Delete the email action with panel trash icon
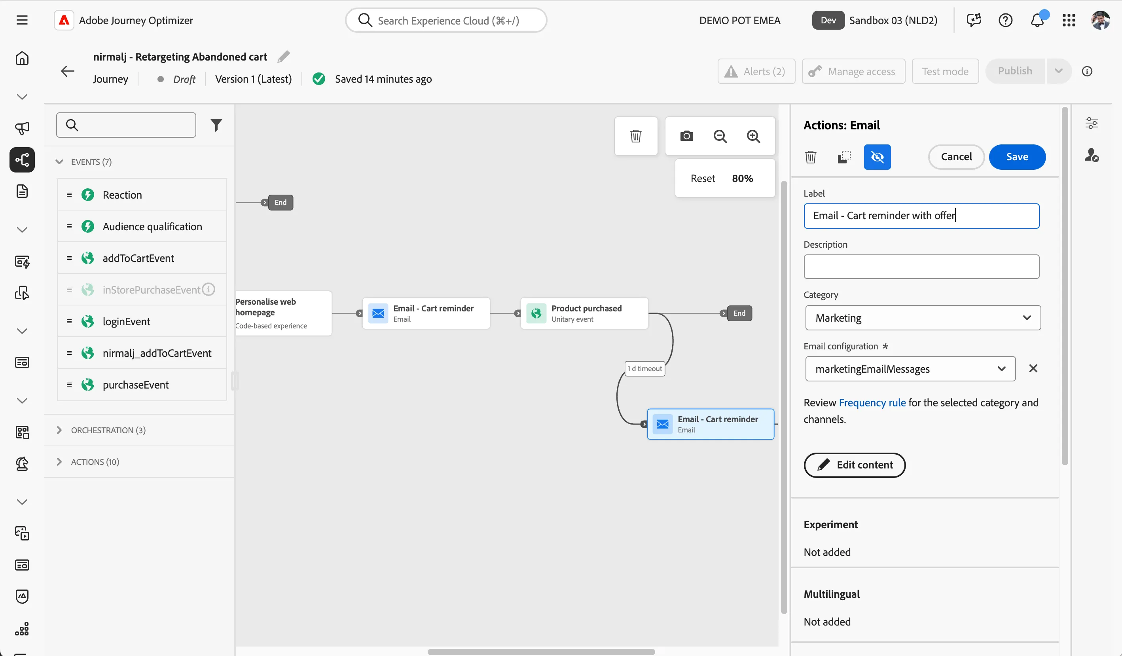The height and width of the screenshot is (656, 1122). click(810, 157)
